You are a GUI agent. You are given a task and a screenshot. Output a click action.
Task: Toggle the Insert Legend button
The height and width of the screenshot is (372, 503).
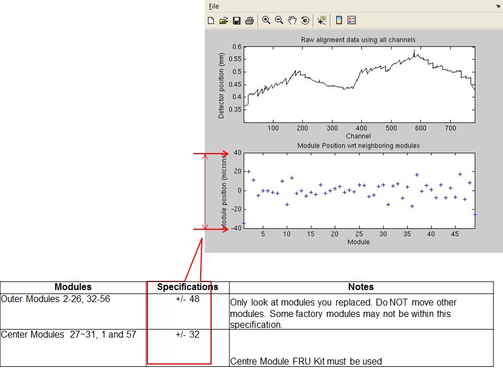(x=352, y=20)
